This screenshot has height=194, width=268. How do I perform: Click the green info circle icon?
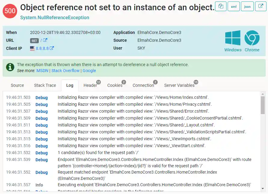coord(10,67)
